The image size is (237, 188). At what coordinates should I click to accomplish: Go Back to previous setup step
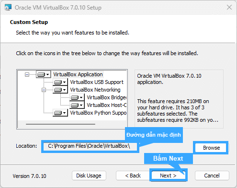pyautogui.click(x=133, y=176)
